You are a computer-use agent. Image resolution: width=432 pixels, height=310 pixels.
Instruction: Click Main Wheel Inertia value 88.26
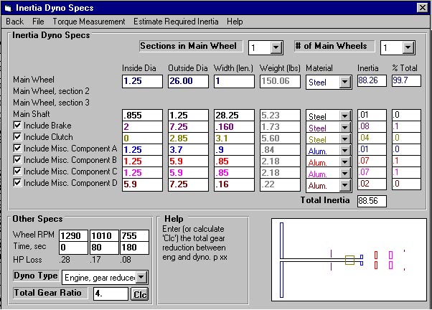coord(372,81)
